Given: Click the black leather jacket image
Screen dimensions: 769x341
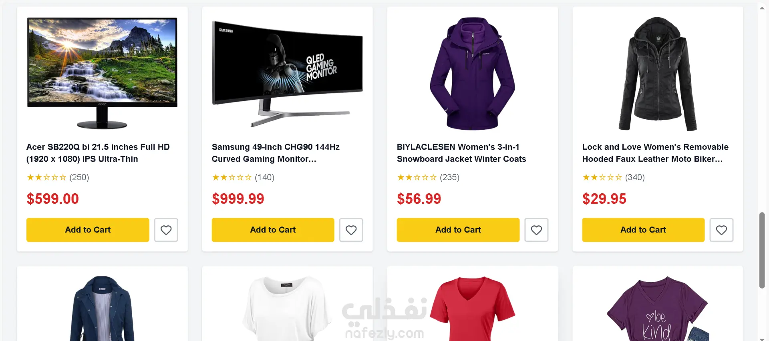Looking at the screenshot, I should (658, 74).
